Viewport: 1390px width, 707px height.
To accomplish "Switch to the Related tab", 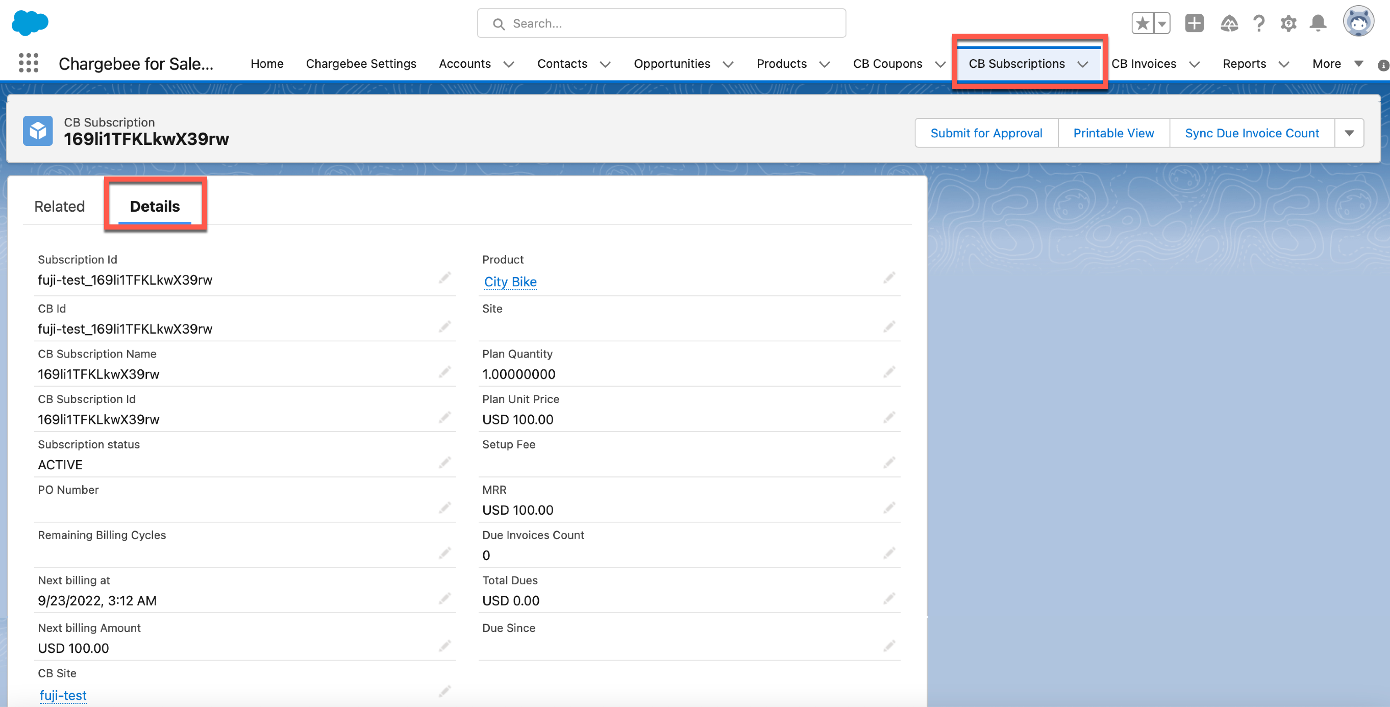I will pos(59,206).
